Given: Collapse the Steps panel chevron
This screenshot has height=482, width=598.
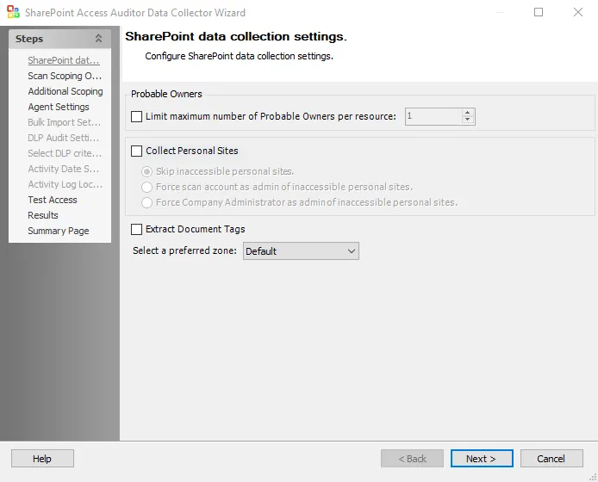Looking at the screenshot, I should 98,39.
